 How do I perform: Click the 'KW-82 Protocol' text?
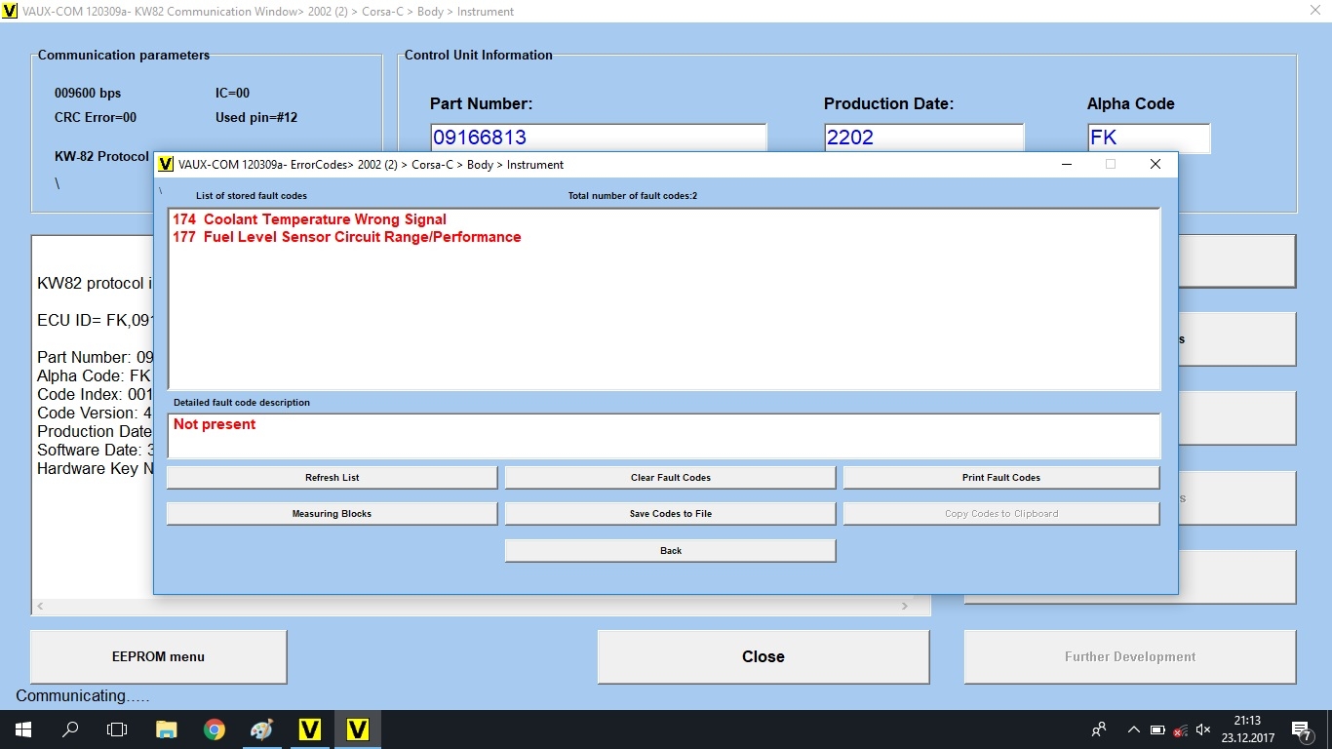pos(101,156)
